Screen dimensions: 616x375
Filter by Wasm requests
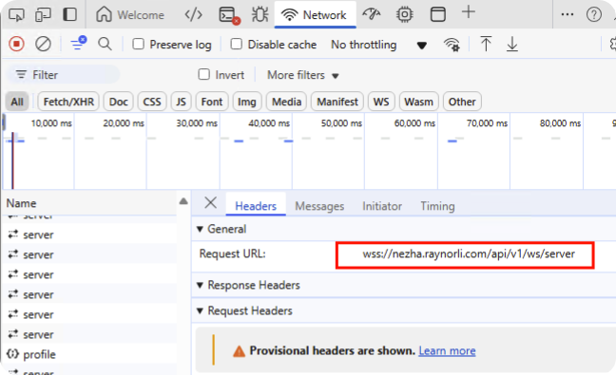419,102
